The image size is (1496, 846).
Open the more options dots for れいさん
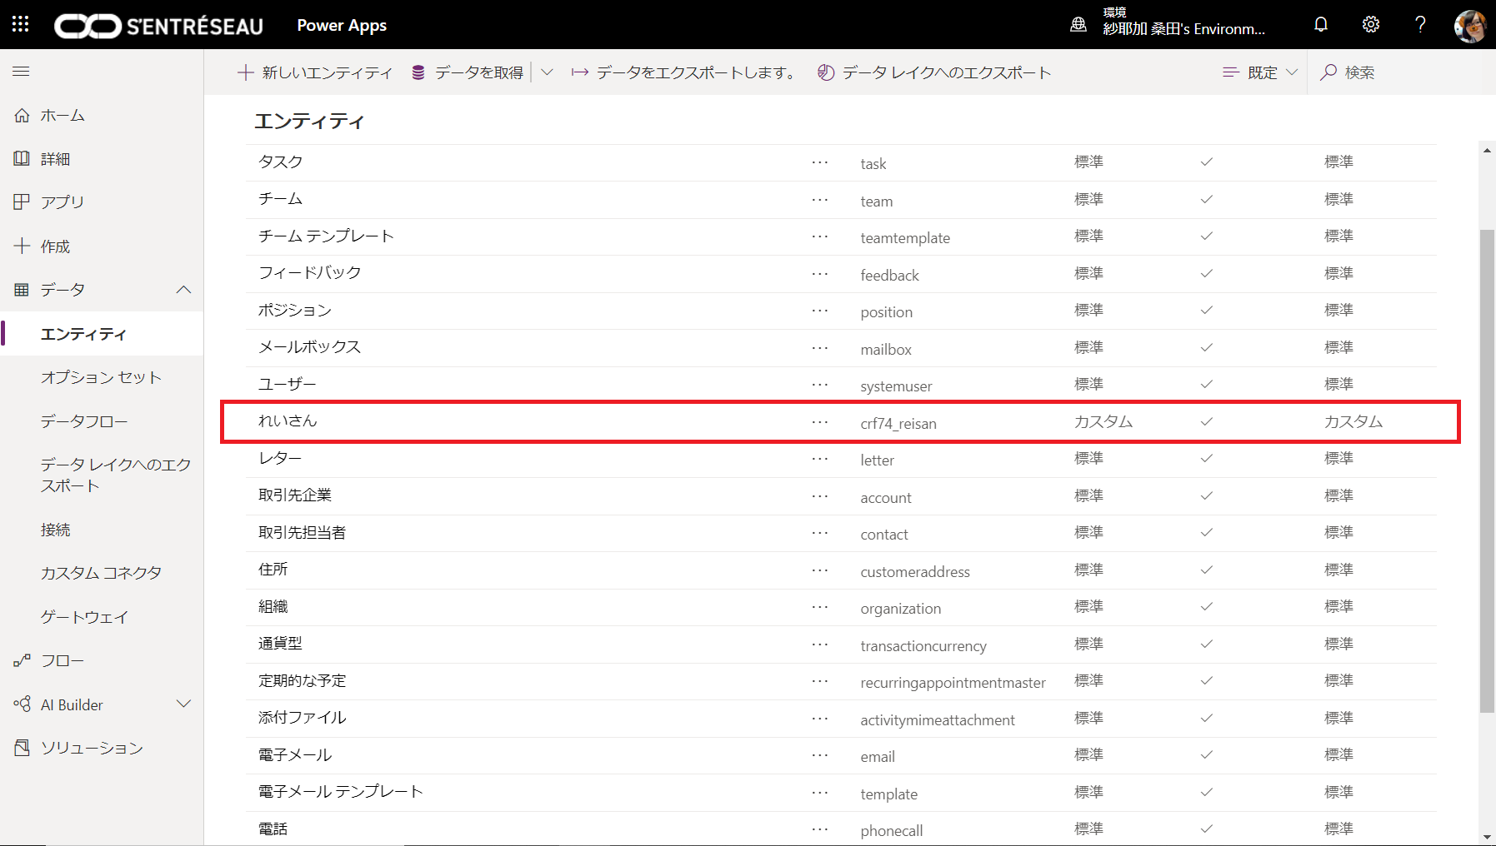[x=820, y=422]
